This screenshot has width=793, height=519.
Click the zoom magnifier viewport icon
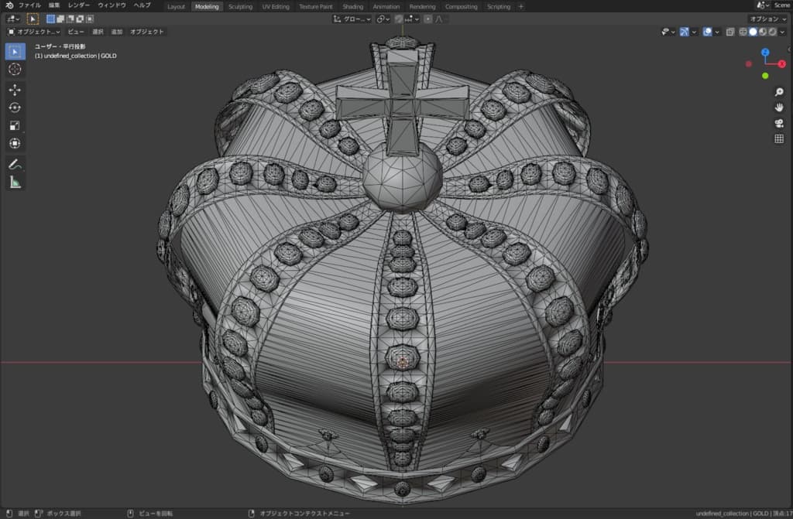pyautogui.click(x=779, y=92)
